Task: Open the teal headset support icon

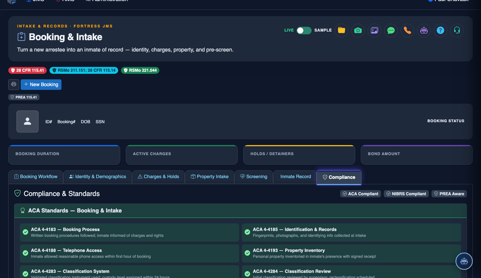Action: click(457, 30)
